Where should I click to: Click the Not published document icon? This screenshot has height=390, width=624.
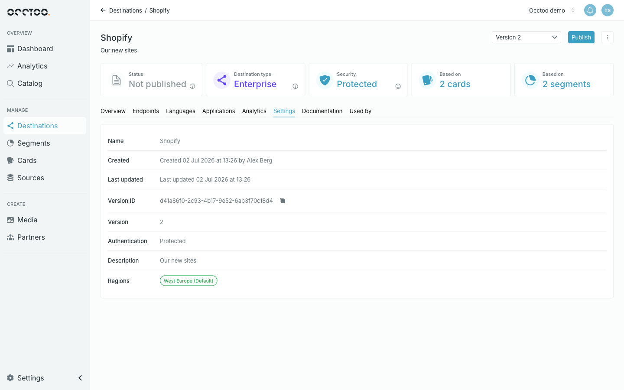(x=116, y=80)
